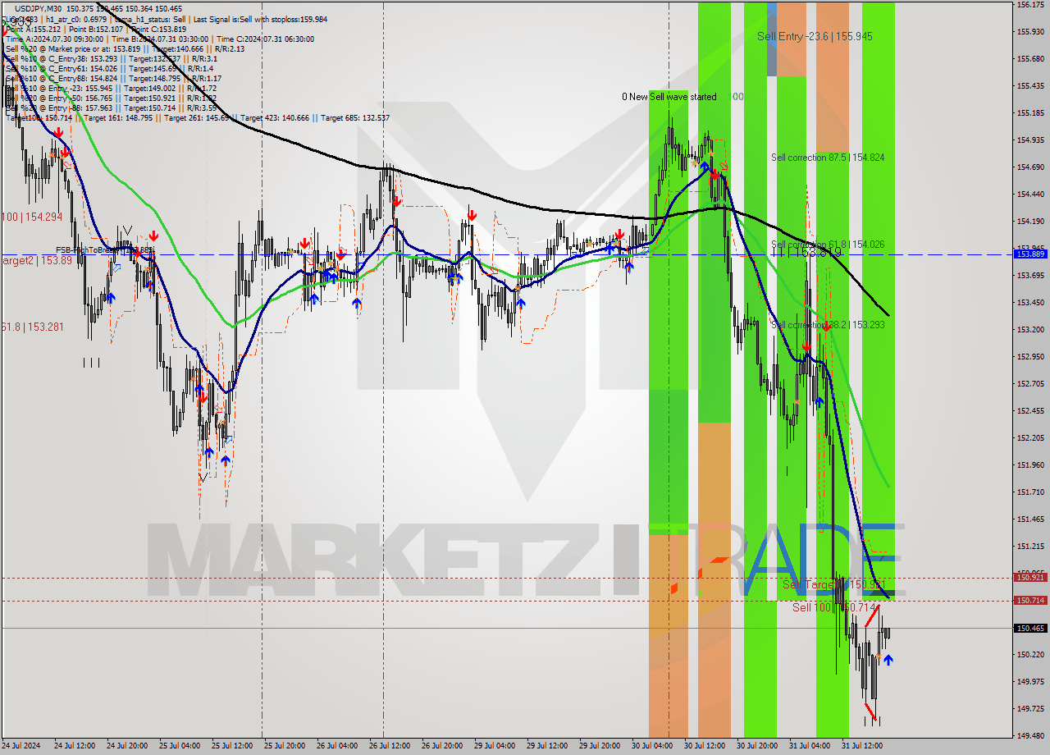
Task: Click the current price tag 150.465
Action: (1030, 629)
